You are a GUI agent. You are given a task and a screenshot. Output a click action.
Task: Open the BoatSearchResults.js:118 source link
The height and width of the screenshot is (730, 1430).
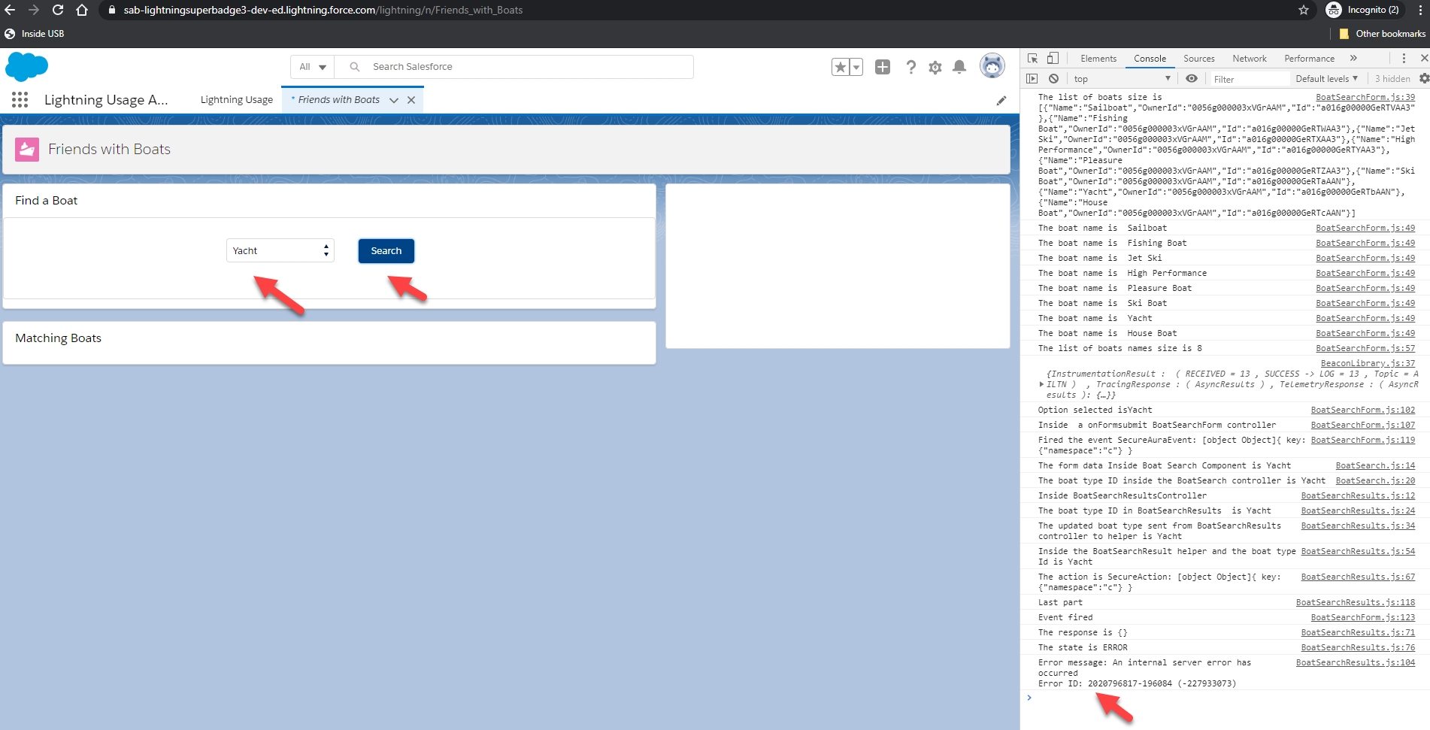point(1356,602)
